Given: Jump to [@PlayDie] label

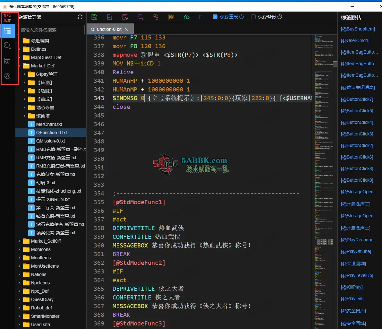Looking at the screenshot, I should pos(352,299).
